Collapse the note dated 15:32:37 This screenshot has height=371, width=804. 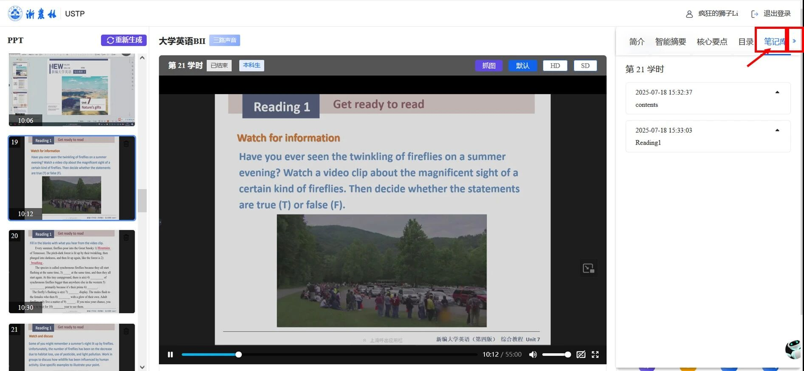point(777,92)
